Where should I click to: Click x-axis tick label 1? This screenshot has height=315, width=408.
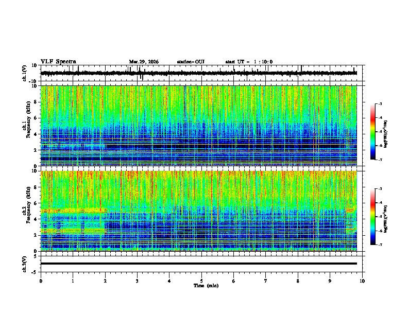[73, 281]
